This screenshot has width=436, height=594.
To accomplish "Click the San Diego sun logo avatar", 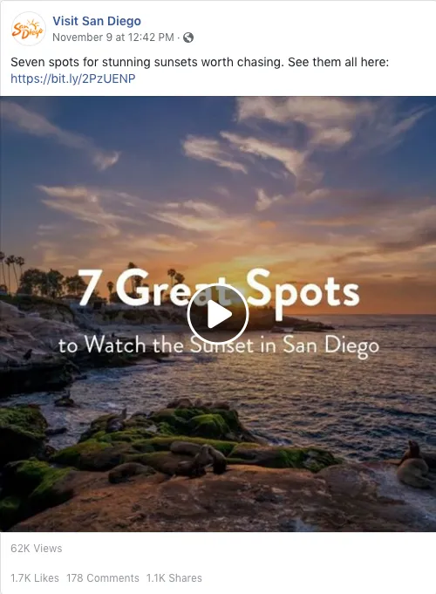I will tap(29, 29).
